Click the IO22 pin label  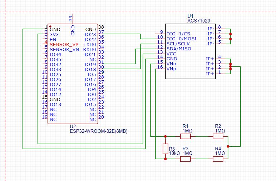pyautogui.click(x=90, y=40)
